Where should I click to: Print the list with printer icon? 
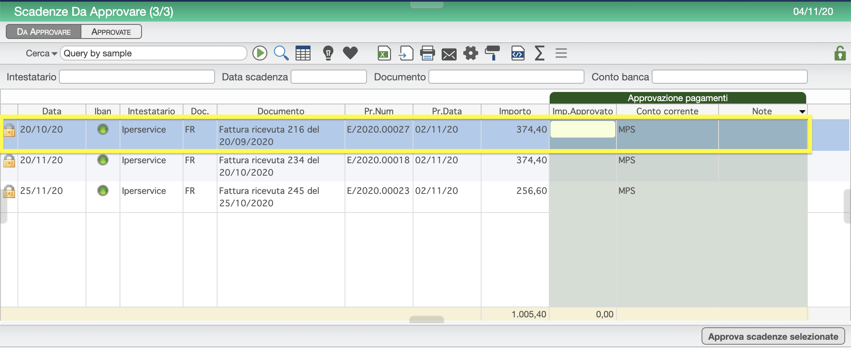[x=427, y=53]
